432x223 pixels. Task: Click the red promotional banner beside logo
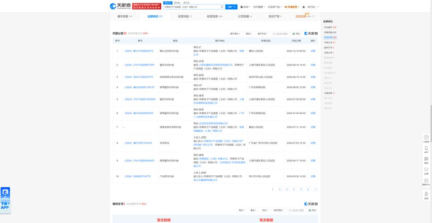[x=147, y=6]
